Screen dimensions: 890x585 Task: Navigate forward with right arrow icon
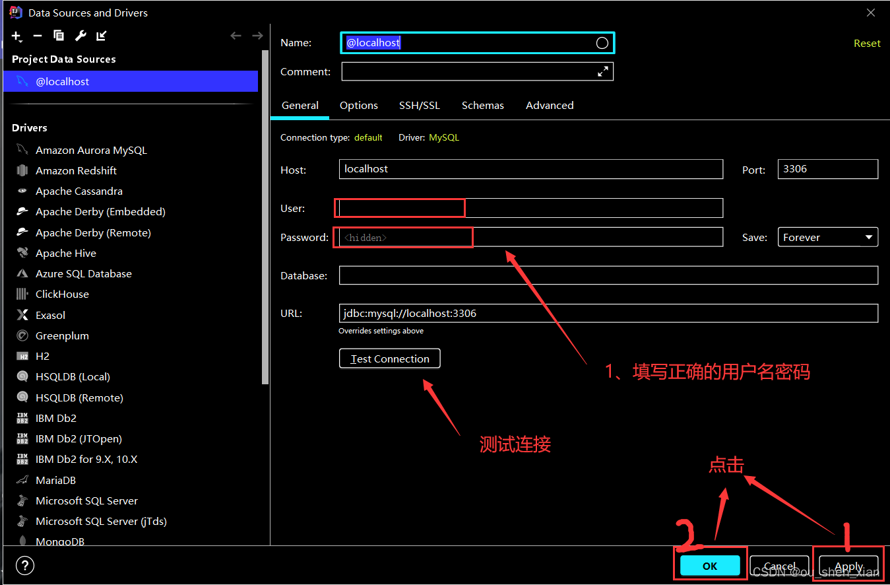(x=257, y=36)
